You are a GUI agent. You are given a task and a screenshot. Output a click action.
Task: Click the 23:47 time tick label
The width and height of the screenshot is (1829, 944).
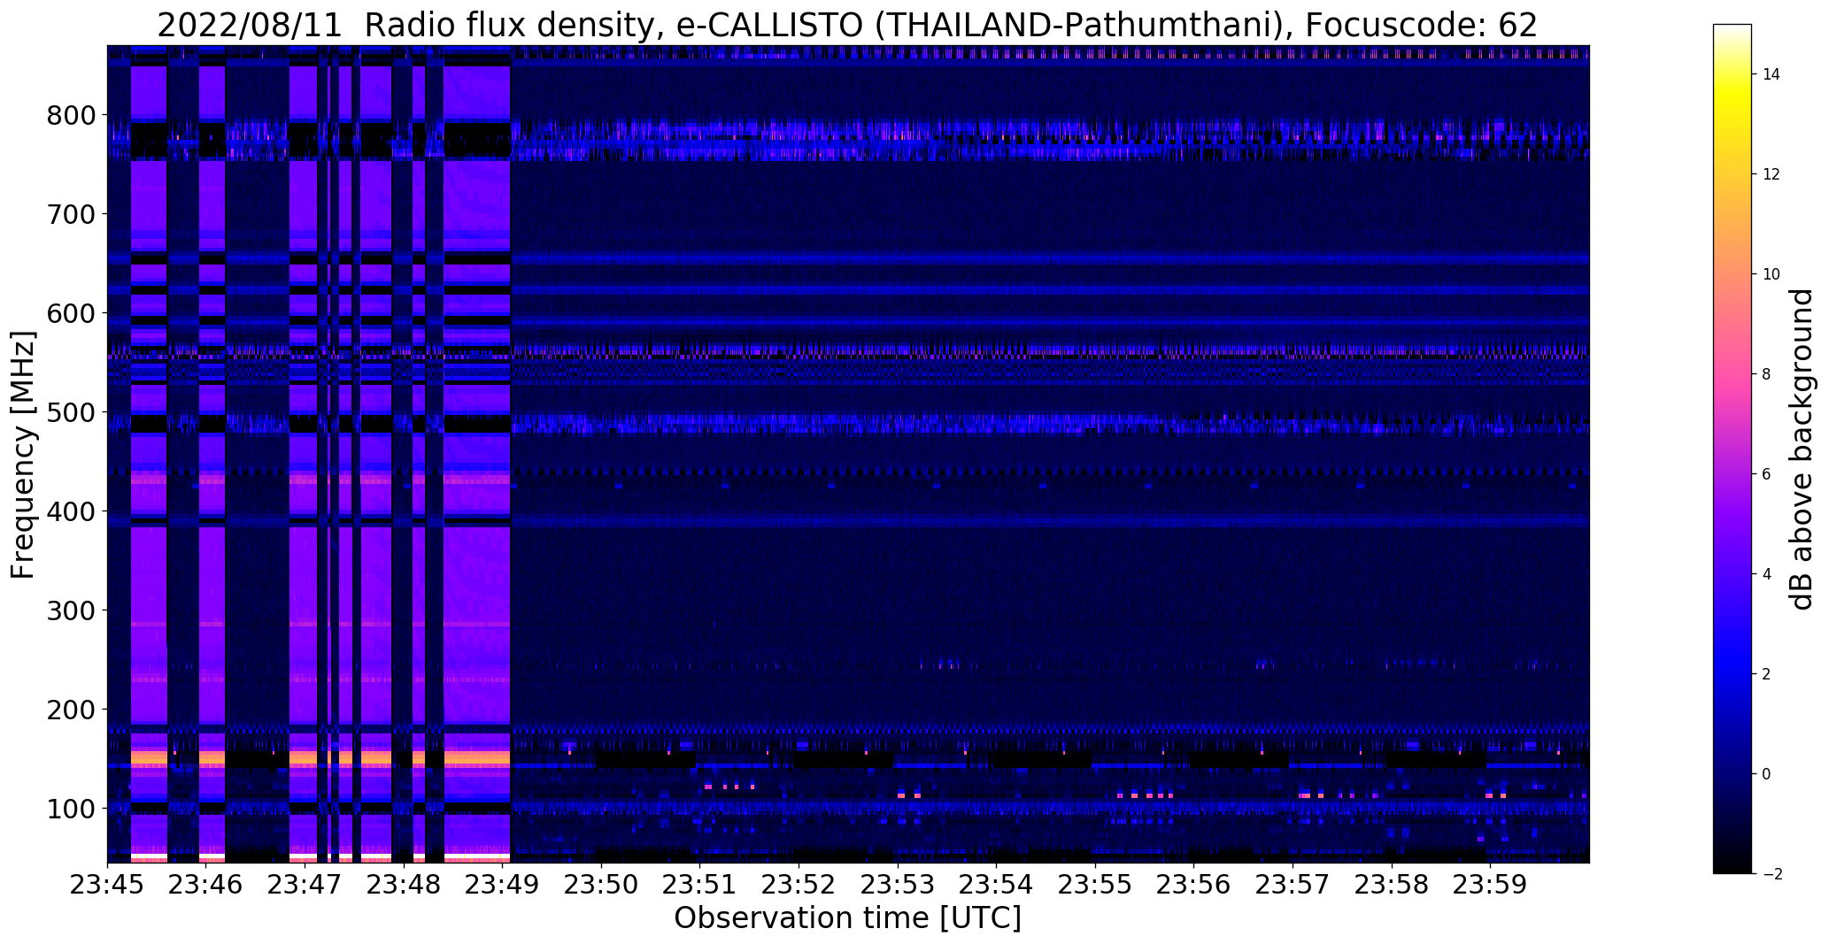click(305, 885)
